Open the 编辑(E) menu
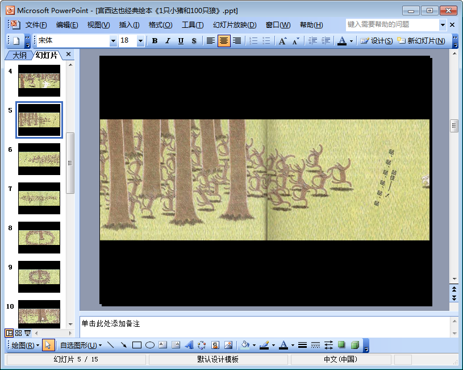Screen dimensions: 463x370 (x=67, y=25)
